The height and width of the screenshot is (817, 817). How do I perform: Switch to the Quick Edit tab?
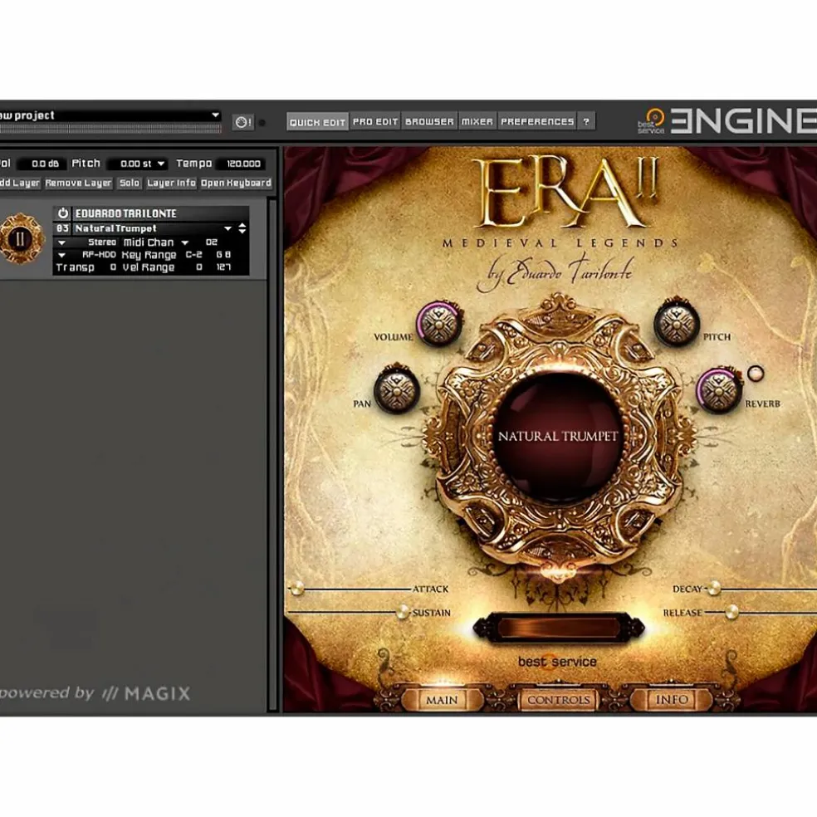point(317,122)
